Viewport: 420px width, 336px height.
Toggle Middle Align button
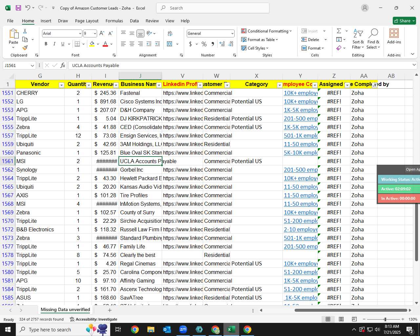132,33
